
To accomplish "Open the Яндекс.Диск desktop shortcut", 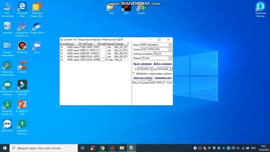I will click(x=37, y=27).
